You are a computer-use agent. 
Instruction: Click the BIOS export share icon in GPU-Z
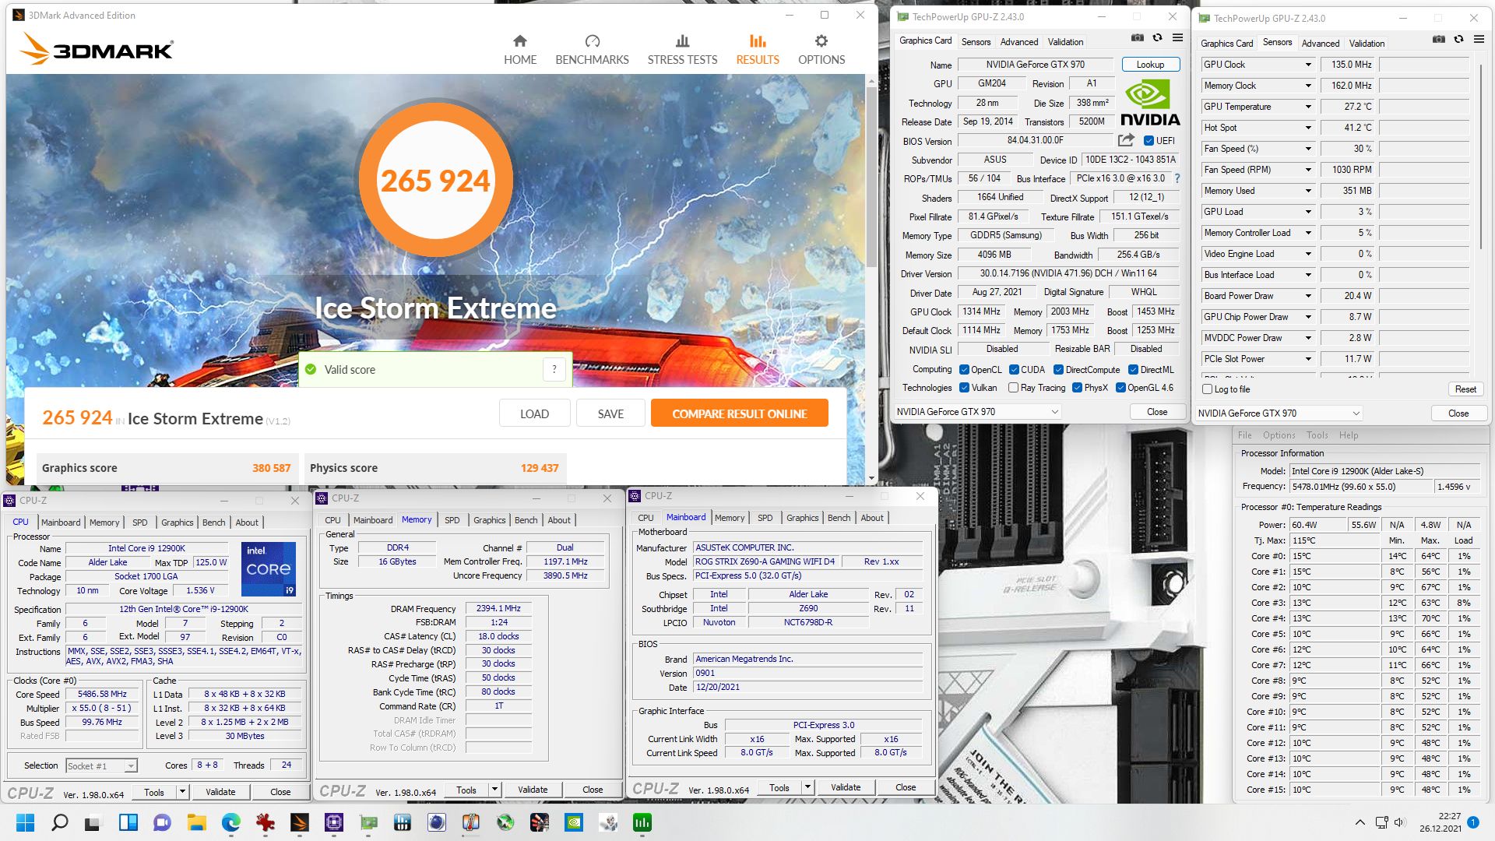click(x=1126, y=140)
